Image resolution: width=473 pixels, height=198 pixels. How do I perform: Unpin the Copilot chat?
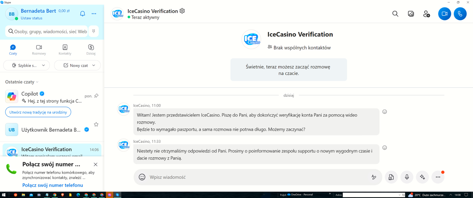point(96,96)
